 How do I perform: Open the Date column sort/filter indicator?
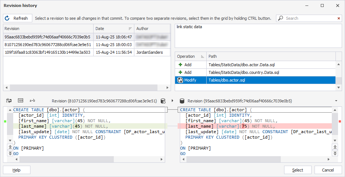pyautogui.click(x=130, y=29)
